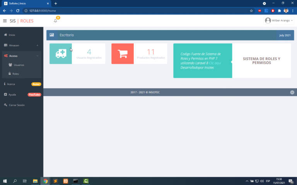Open Usuarios under Acceso
Image resolution: width=297 pixels, height=185 pixels.
19,65
